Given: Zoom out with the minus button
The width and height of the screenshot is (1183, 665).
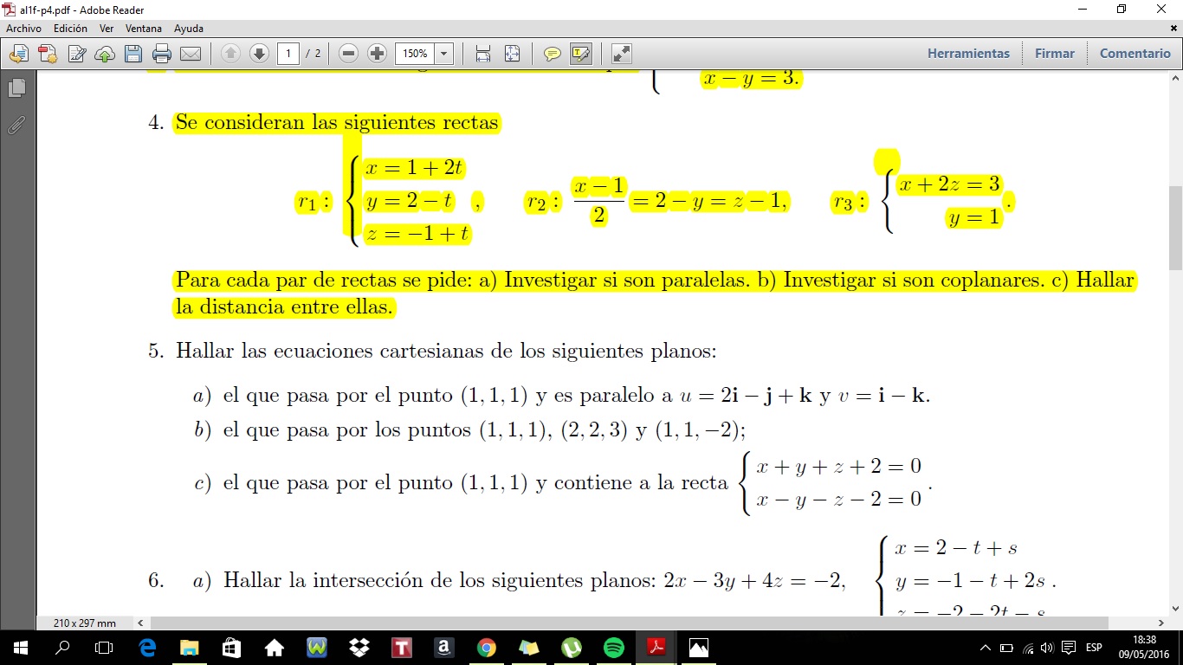Looking at the screenshot, I should pos(349,54).
